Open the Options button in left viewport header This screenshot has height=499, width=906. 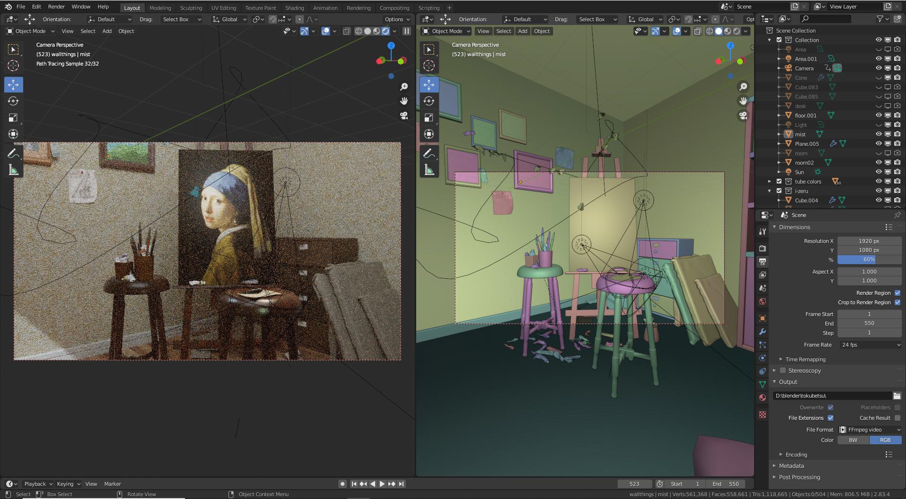coord(397,19)
